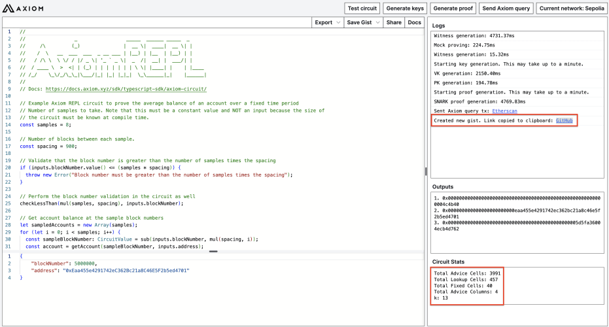Click Send Axiom query button
This screenshot has height=327, width=609.
(506, 8)
